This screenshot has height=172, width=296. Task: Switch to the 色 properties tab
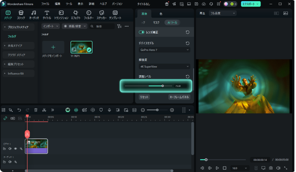(x=161, y=13)
